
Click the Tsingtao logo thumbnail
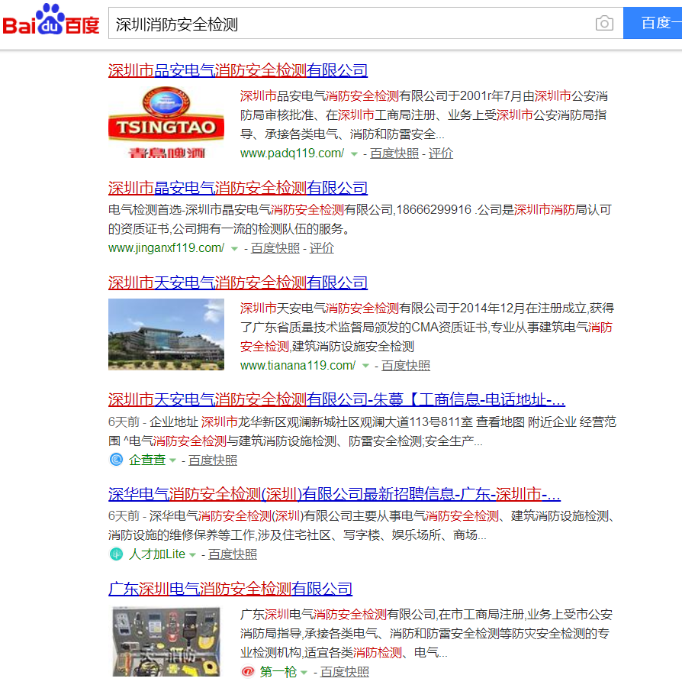(x=166, y=123)
